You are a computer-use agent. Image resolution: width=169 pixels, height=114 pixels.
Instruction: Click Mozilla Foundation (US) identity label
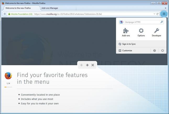[22, 14]
